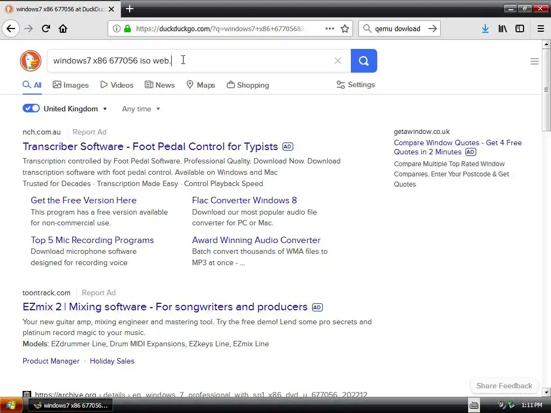Switch to the All results tab
Screen dimensions: 551x413
click(x=32, y=85)
